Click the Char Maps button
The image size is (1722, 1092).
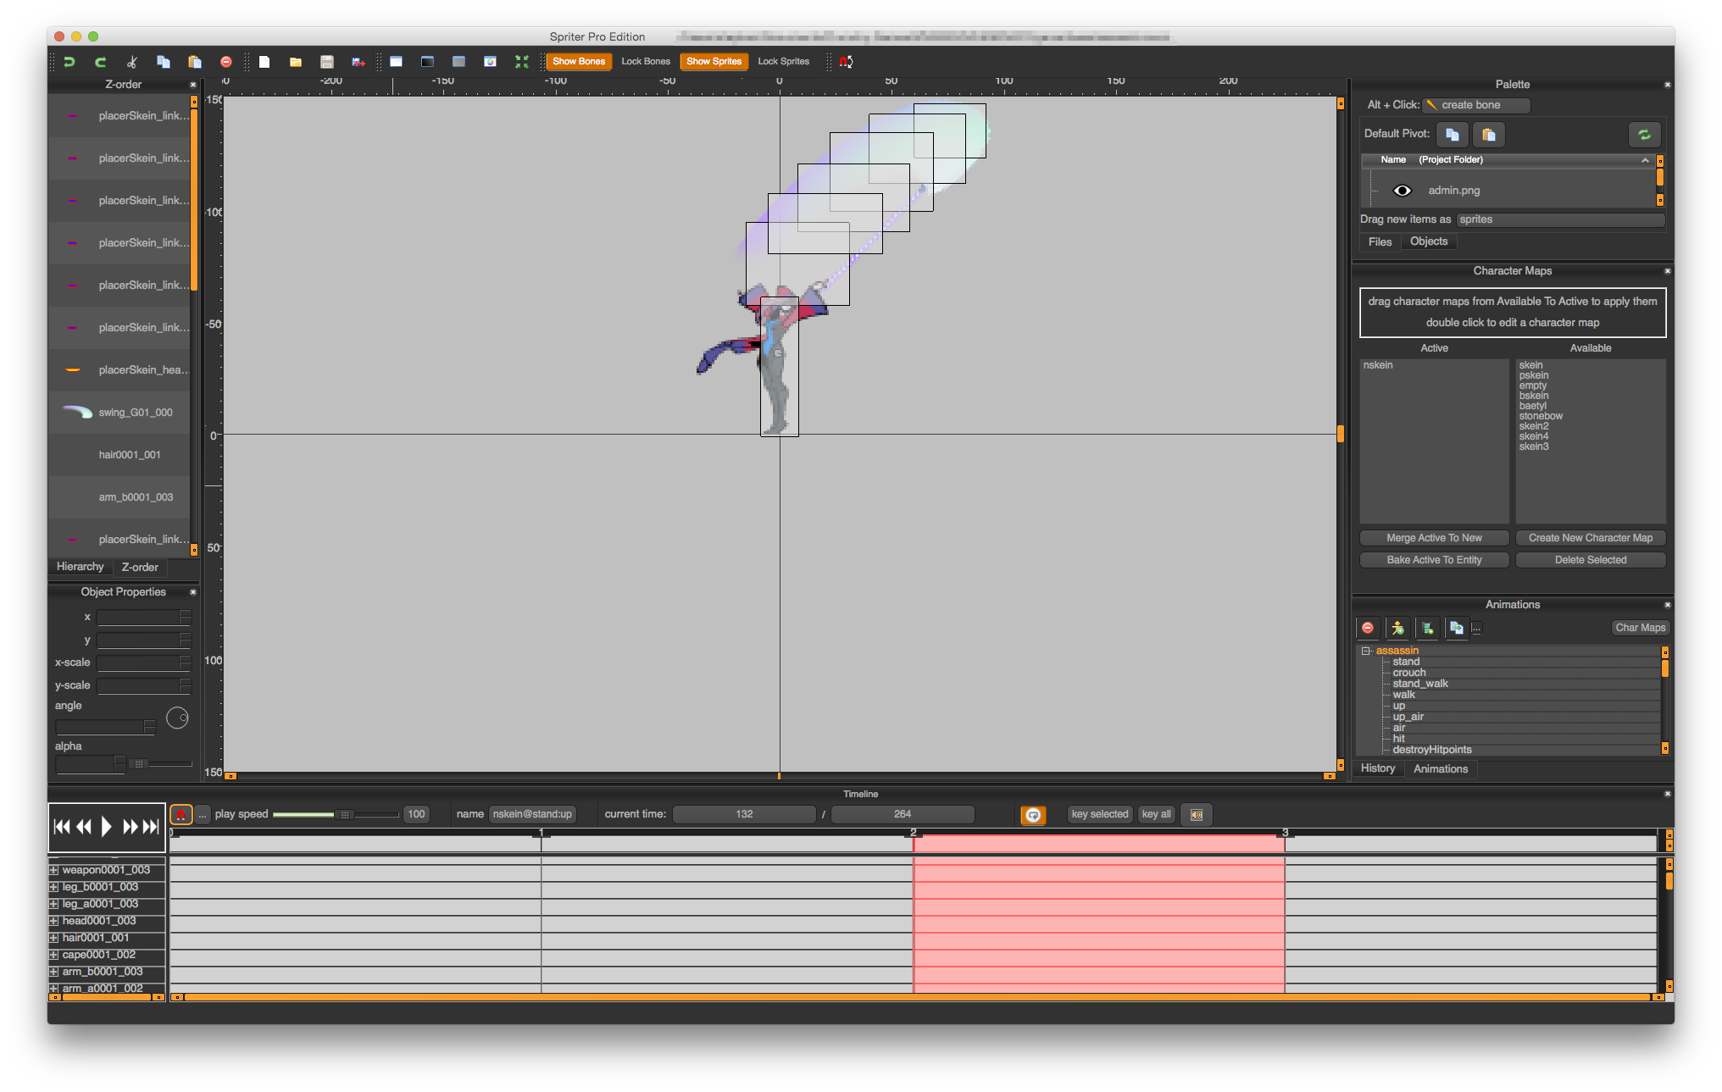pyautogui.click(x=1641, y=628)
